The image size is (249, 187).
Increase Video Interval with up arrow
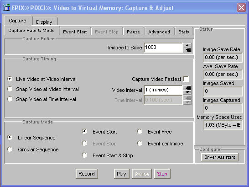pyautogui.click(x=187, y=88)
